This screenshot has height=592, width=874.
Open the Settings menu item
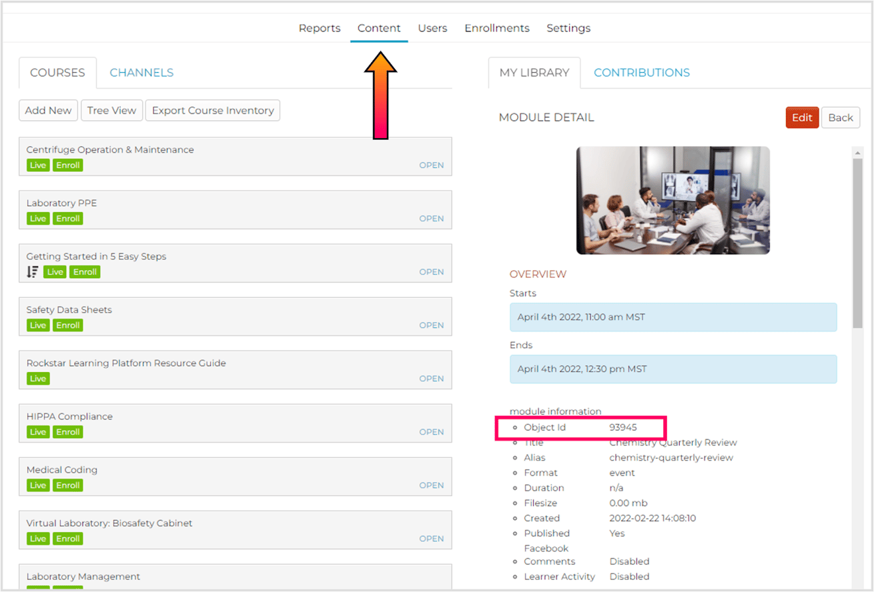[x=568, y=28]
